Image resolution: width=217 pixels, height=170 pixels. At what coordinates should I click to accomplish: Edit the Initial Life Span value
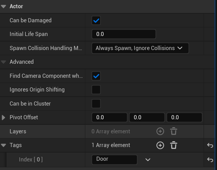(124, 34)
